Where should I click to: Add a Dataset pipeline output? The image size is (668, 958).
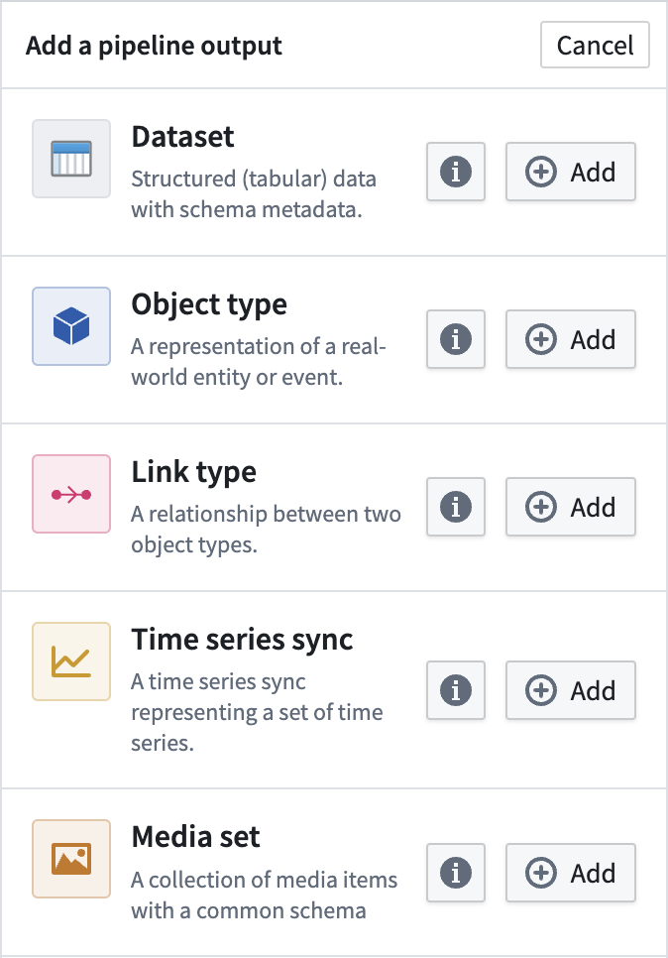pos(571,172)
